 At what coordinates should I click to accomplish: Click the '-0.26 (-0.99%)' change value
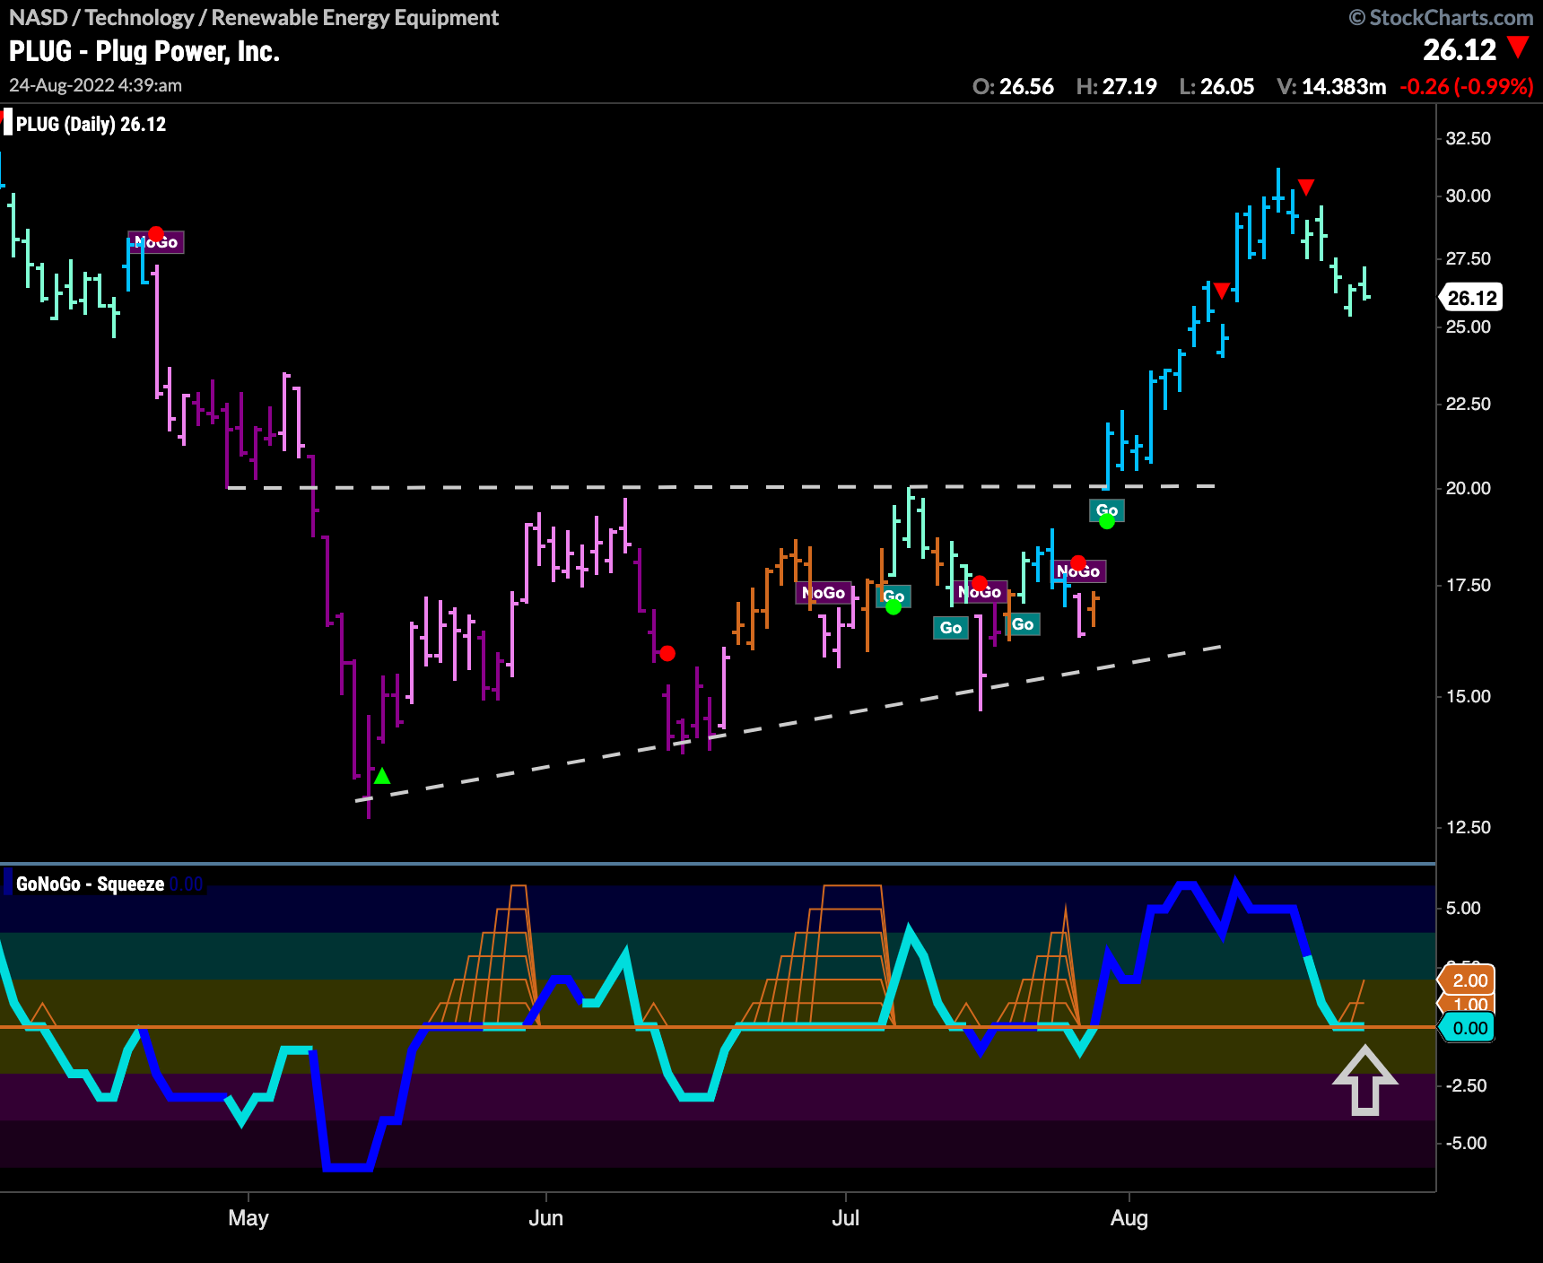pos(1467,86)
